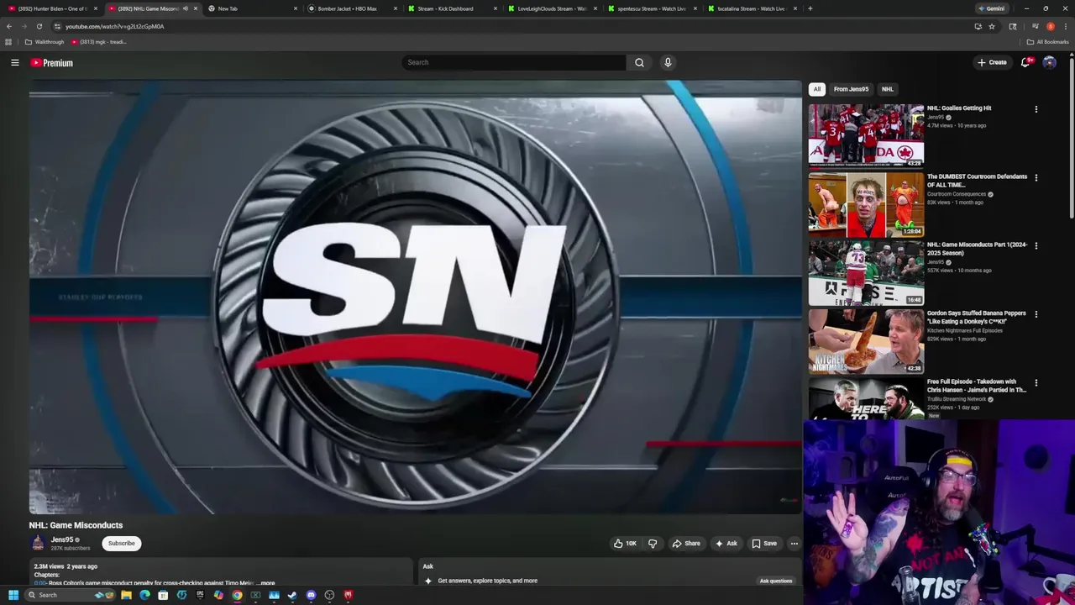The image size is (1075, 605).
Task: Bookmark this page with star icon
Action: (x=992, y=26)
